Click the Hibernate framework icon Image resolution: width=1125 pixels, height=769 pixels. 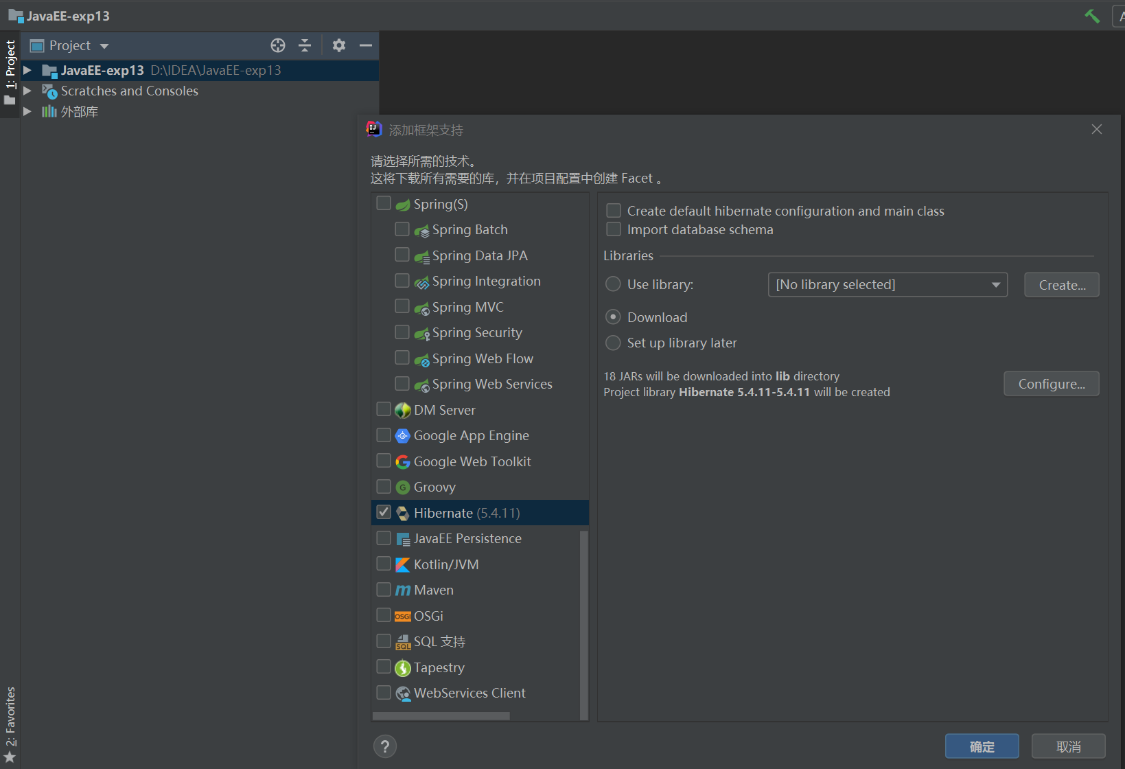click(403, 514)
